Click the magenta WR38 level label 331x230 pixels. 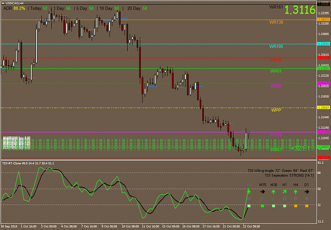(276, 86)
